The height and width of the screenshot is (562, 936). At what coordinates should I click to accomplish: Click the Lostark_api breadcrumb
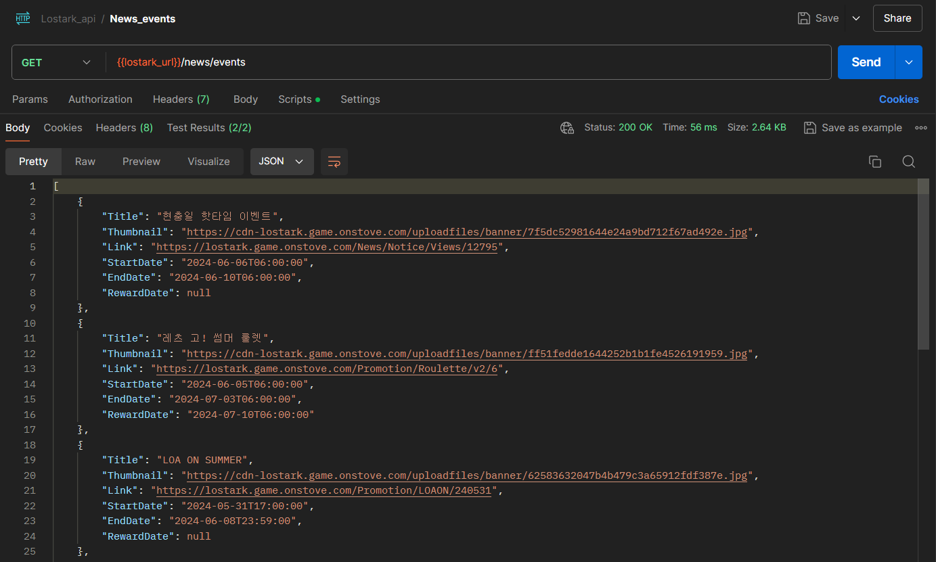(x=68, y=19)
